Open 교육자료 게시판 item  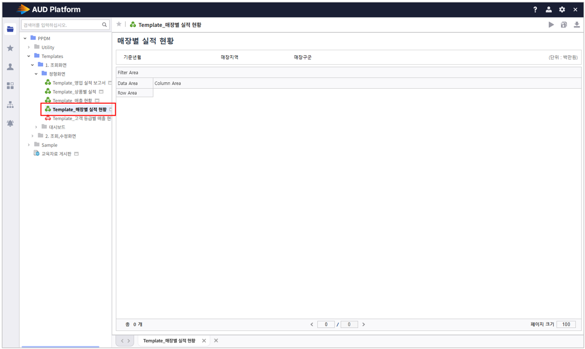click(56, 154)
